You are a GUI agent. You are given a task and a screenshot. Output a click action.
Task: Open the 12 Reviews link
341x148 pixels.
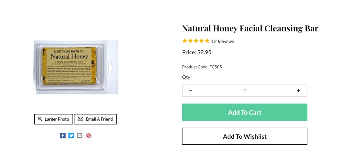click(x=223, y=41)
